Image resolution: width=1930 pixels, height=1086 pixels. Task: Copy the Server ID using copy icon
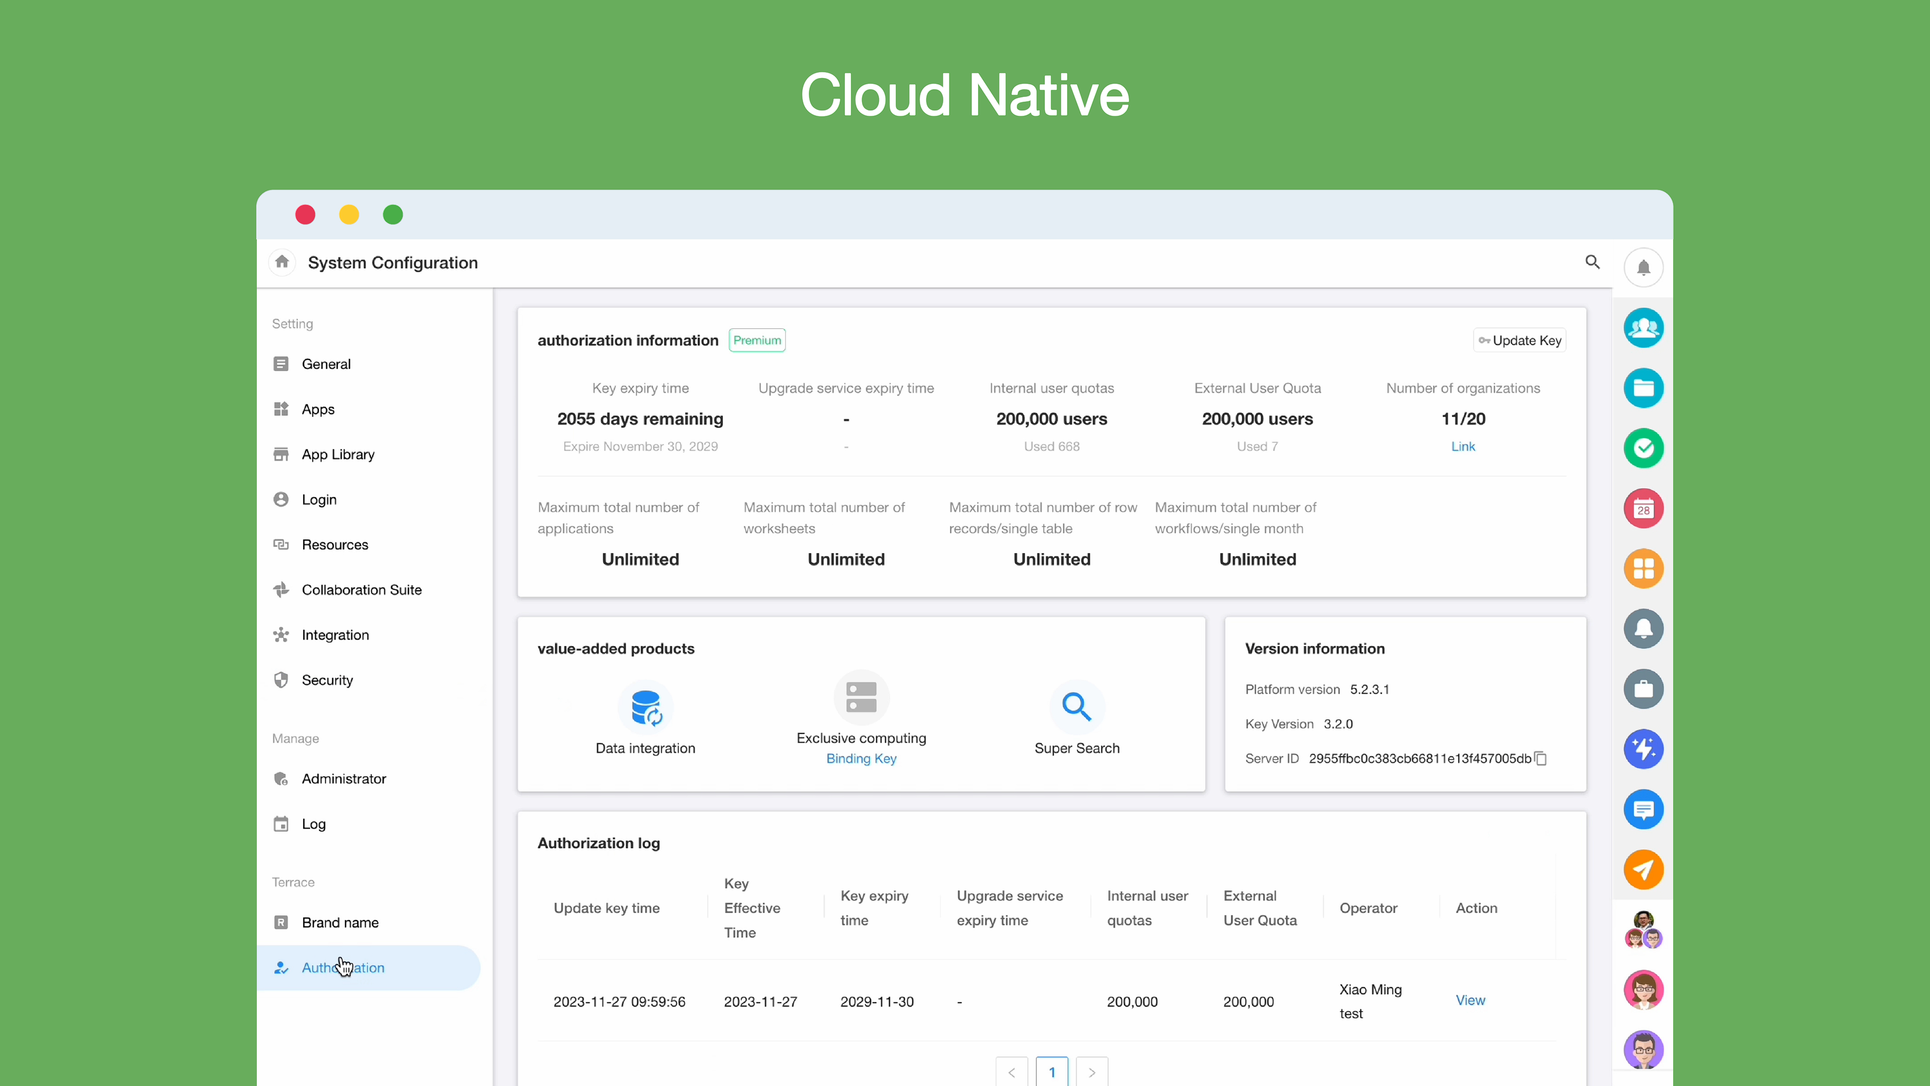1541,759
